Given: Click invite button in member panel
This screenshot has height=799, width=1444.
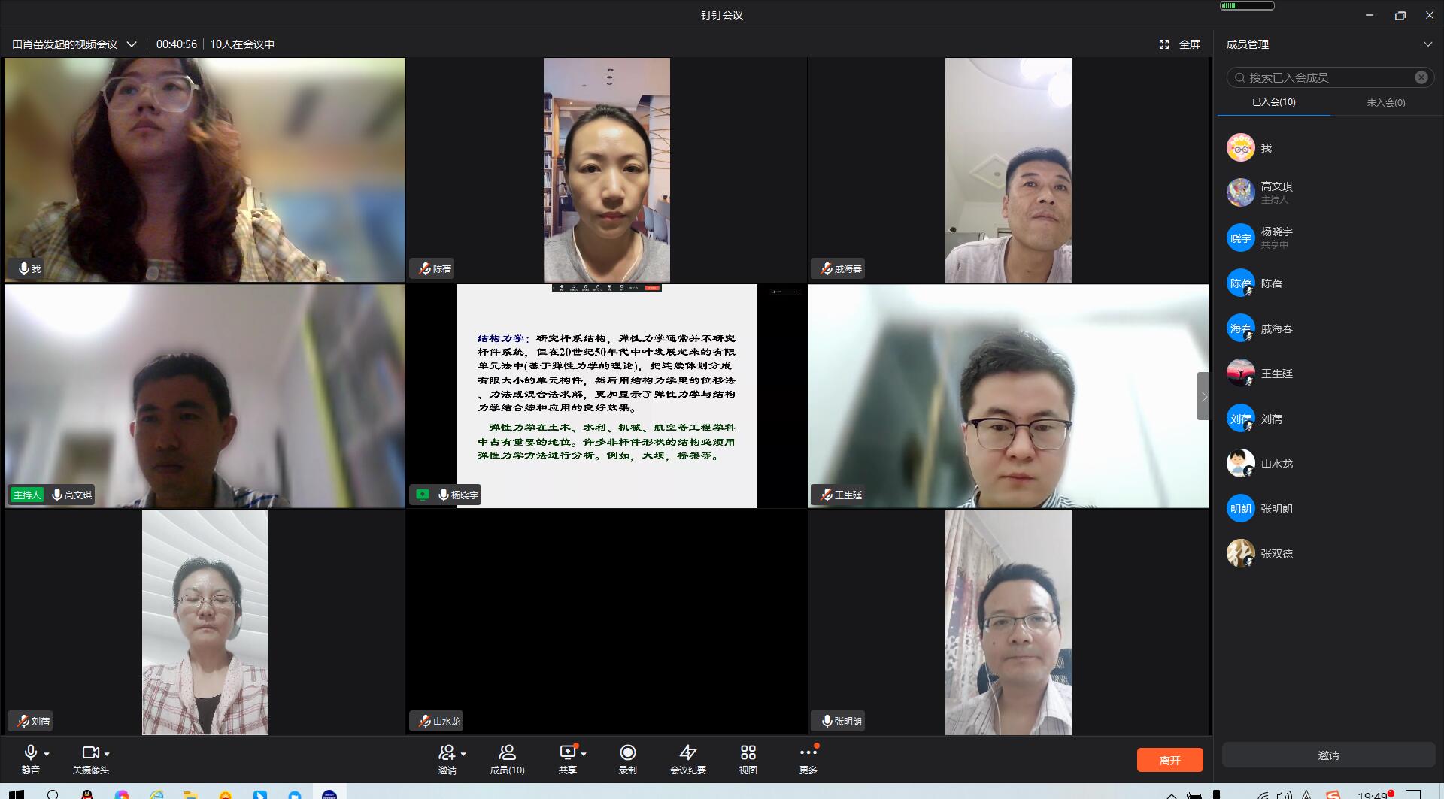Looking at the screenshot, I should [1328, 755].
